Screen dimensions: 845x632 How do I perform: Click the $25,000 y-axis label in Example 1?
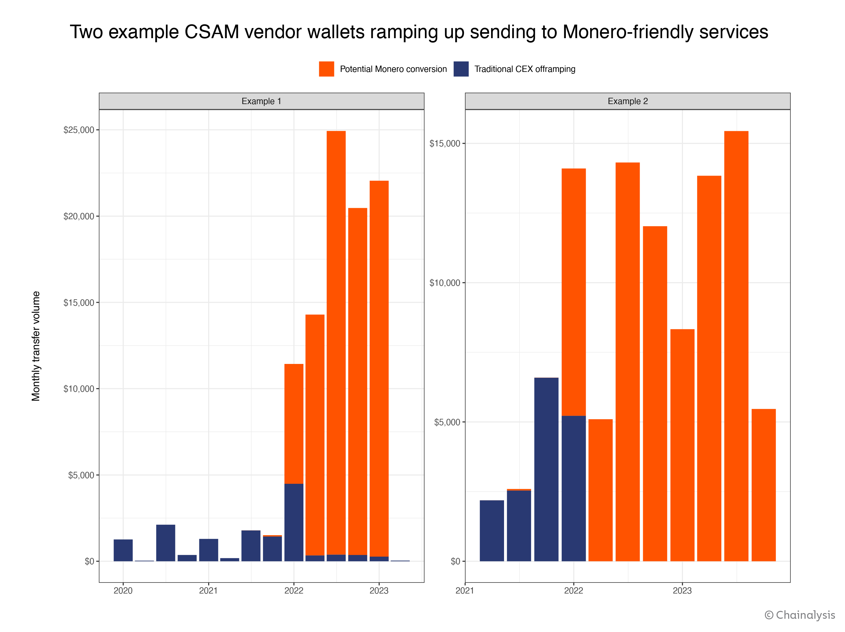click(79, 130)
